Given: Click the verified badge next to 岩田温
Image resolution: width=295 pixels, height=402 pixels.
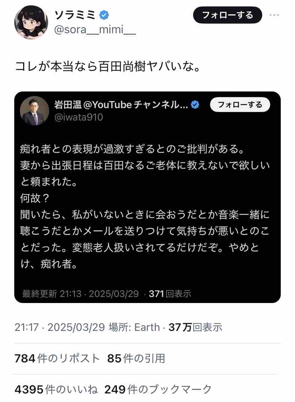Looking at the screenshot, I should coord(195,105).
